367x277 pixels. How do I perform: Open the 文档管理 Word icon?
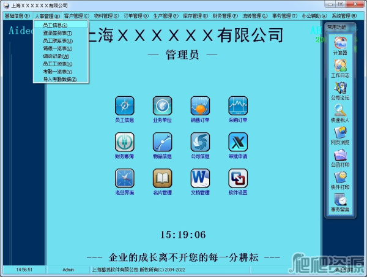(200, 178)
